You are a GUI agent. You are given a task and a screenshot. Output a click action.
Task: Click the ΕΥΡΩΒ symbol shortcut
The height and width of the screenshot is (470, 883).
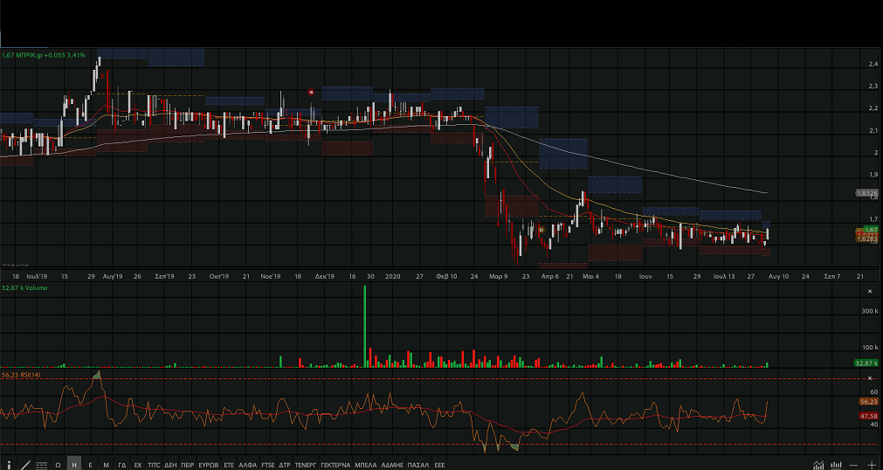coord(209,465)
